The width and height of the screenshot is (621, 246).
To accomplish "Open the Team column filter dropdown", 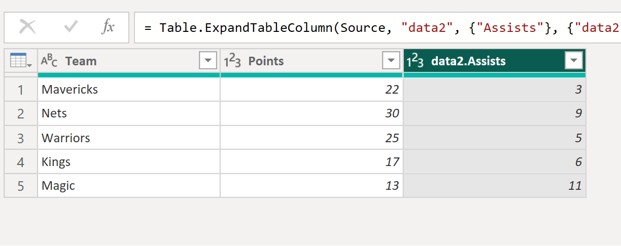I will tap(208, 61).
